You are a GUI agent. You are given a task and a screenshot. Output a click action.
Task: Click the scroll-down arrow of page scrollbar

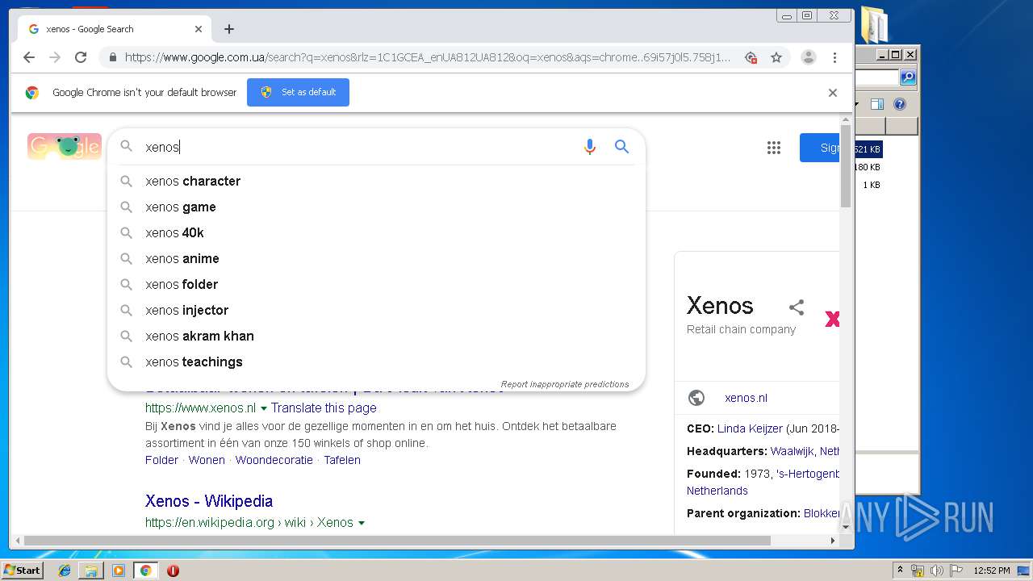coord(846,528)
